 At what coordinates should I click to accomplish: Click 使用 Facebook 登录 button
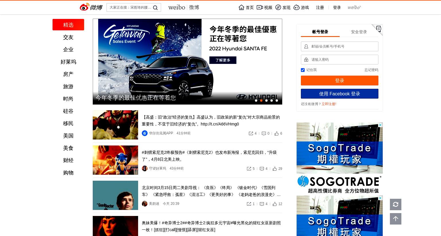(x=340, y=94)
